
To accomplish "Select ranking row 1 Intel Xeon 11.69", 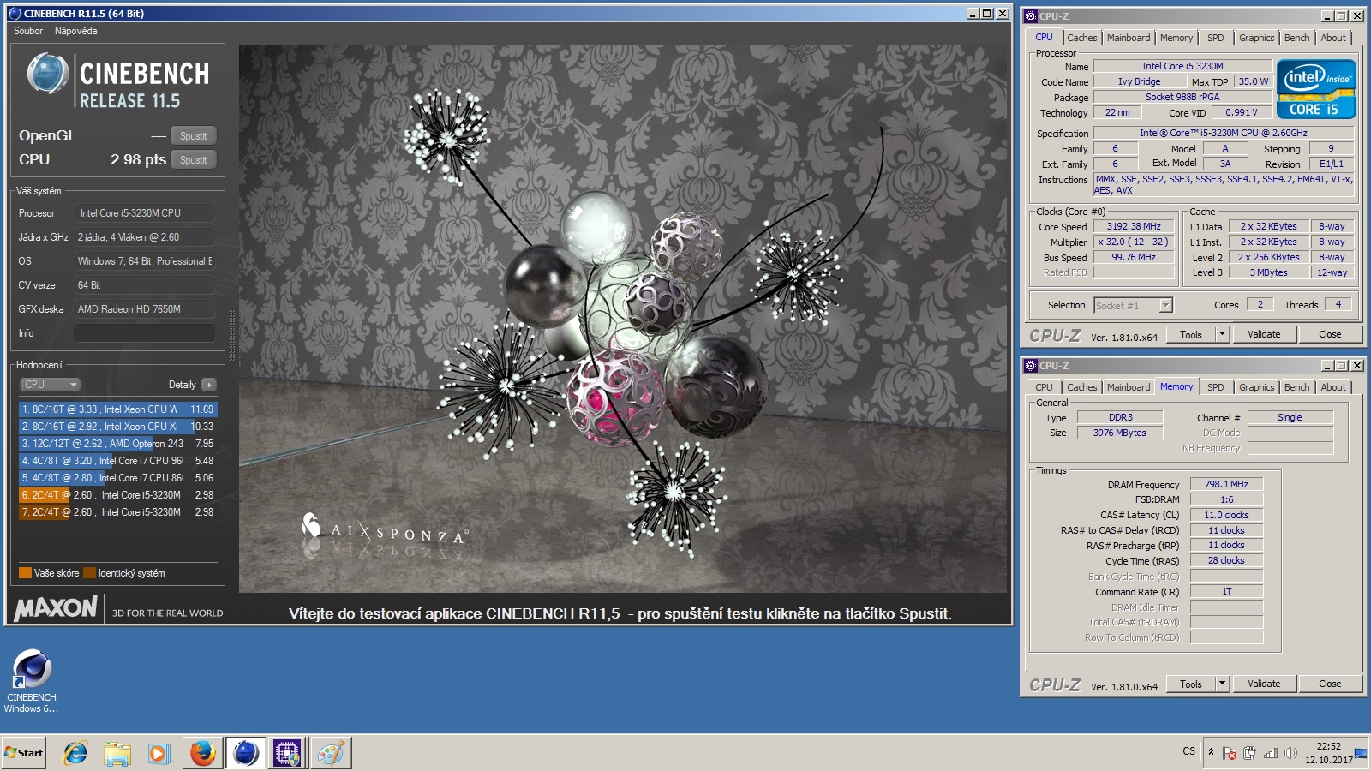I will click(x=117, y=409).
